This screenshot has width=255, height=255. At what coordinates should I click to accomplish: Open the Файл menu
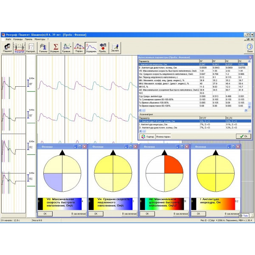tap(8, 39)
